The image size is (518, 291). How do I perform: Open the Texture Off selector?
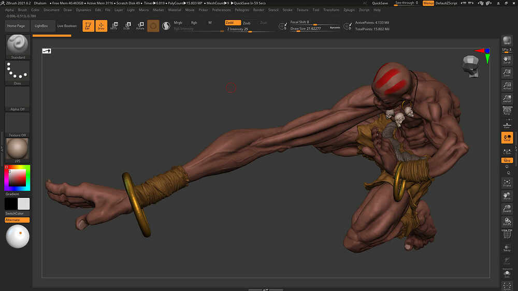tap(18, 124)
